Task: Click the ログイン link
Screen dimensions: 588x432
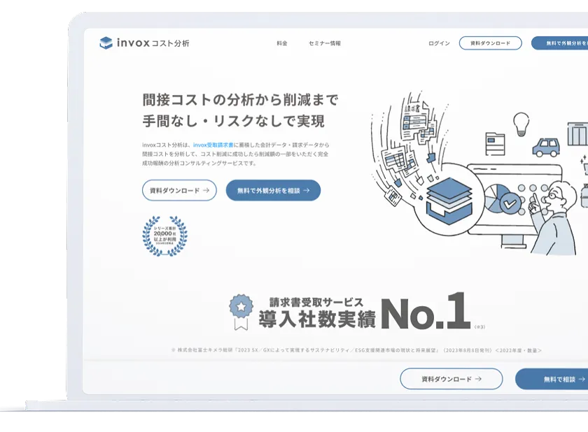Action: 439,43
